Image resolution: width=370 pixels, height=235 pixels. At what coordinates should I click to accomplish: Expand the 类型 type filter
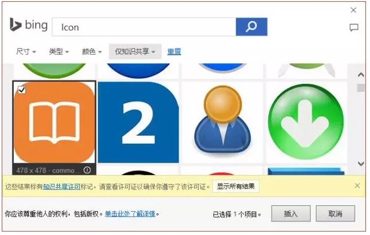click(59, 51)
